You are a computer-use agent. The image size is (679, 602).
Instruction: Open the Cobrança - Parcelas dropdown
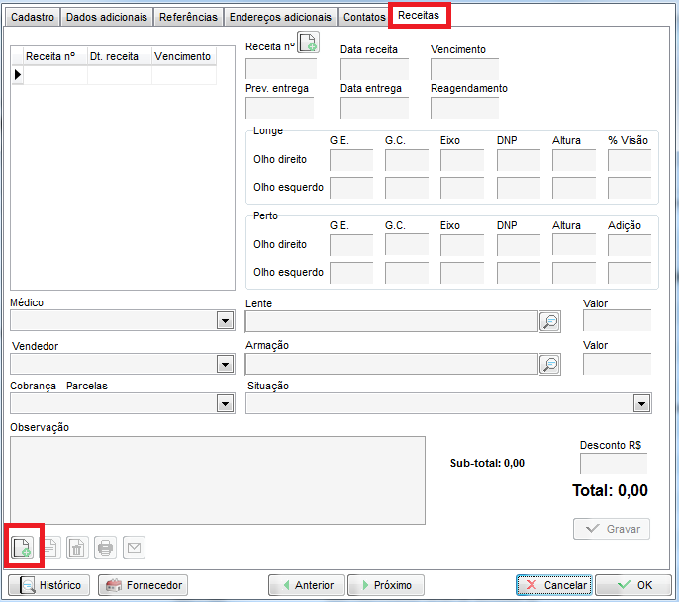225,403
